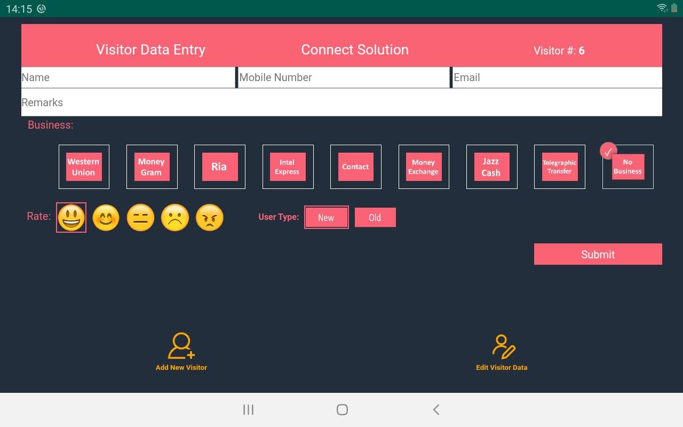
Task: Tap the battery status icon
Action: coord(674,8)
